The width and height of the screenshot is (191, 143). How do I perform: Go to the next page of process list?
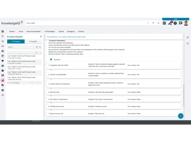(x=40, y=83)
